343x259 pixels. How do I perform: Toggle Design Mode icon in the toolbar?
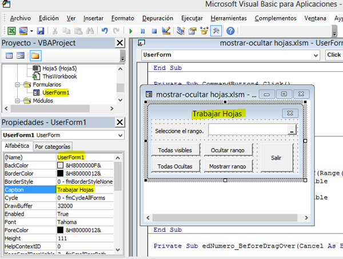coord(166,30)
